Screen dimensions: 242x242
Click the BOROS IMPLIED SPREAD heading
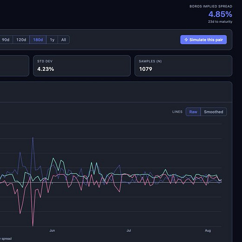[211, 7]
